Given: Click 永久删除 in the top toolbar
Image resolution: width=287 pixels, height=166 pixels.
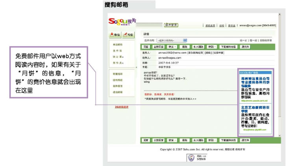Looking at the screenshot, I should coord(198,47).
